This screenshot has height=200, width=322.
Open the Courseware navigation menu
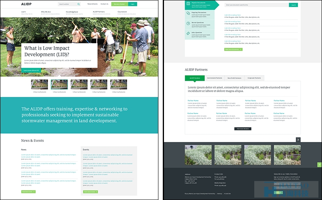(122, 12)
